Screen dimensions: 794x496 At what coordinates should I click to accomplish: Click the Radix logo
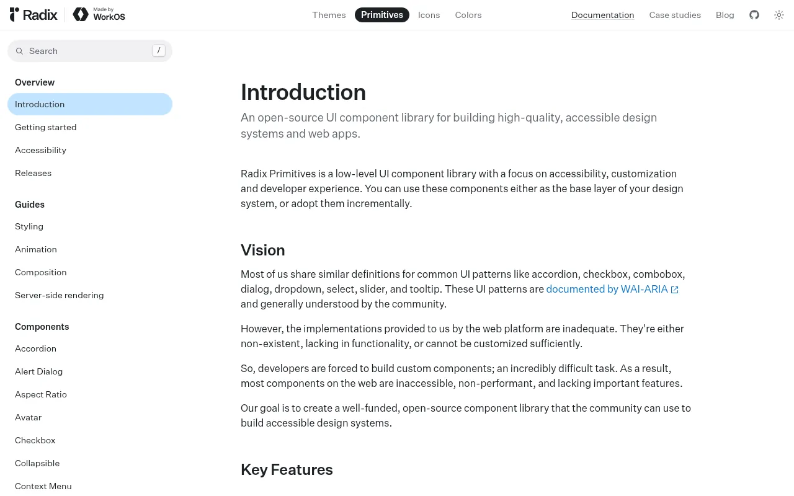click(33, 15)
